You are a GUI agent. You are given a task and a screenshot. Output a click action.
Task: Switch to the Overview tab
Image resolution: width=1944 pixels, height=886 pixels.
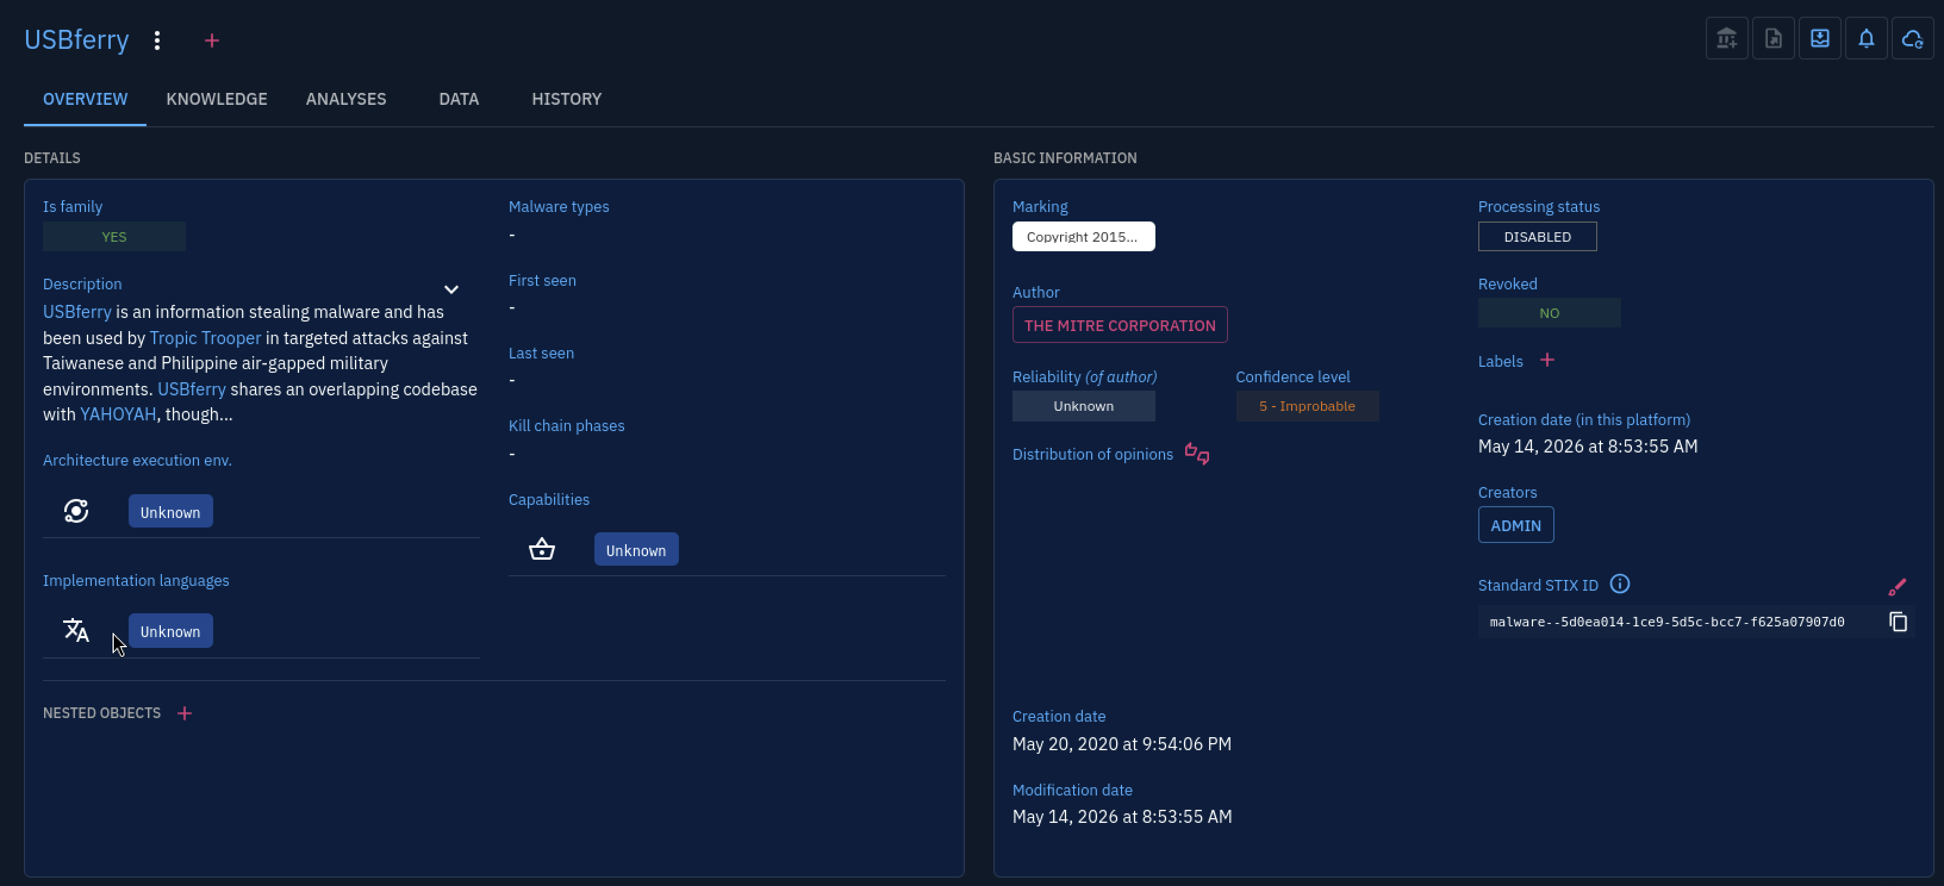85,99
